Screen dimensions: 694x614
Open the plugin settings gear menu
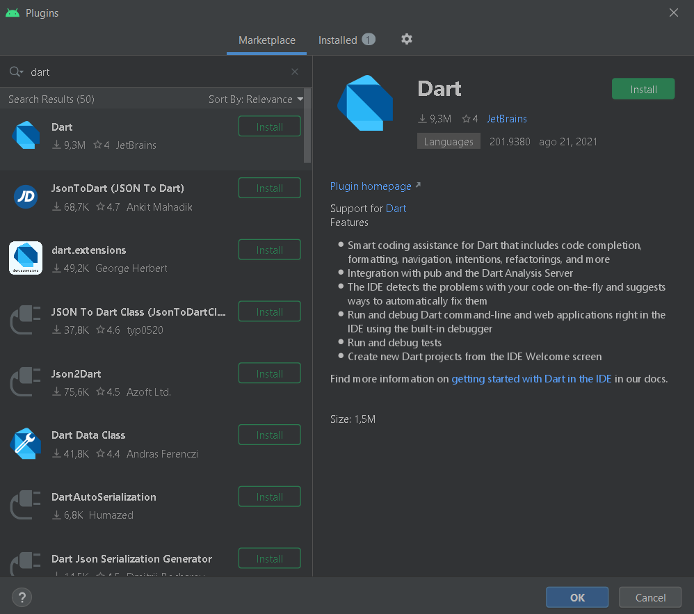tap(406, 40)
